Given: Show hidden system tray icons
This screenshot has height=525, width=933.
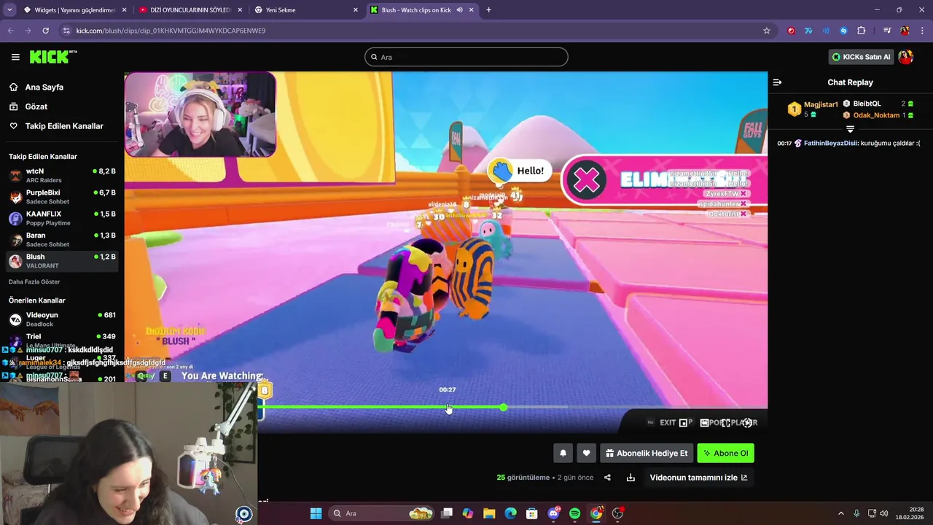Looking at the screenshot, I should pyautogui.click(x=840, y=513).
